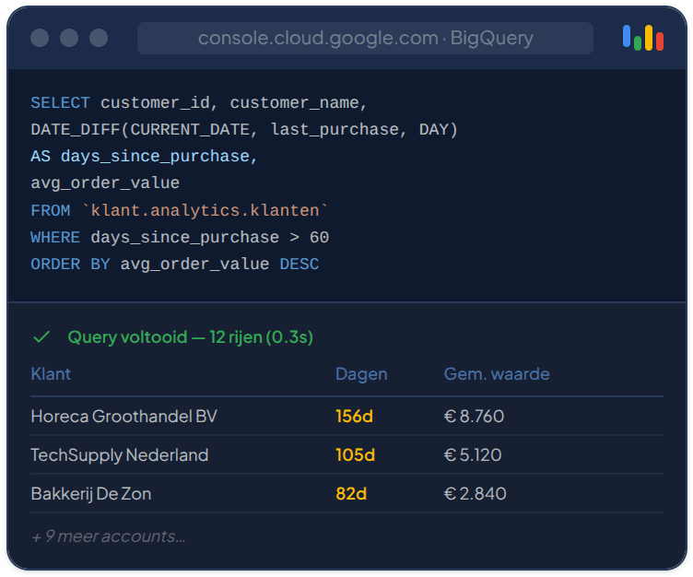Select the TechSupply Nederland row name
Screen dimensions: 693x577
tap(119, 455)
